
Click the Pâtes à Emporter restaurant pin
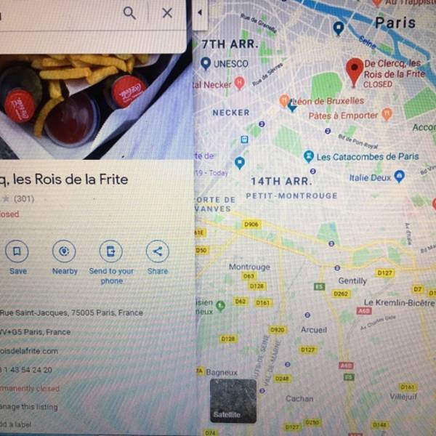pos(387,114)
